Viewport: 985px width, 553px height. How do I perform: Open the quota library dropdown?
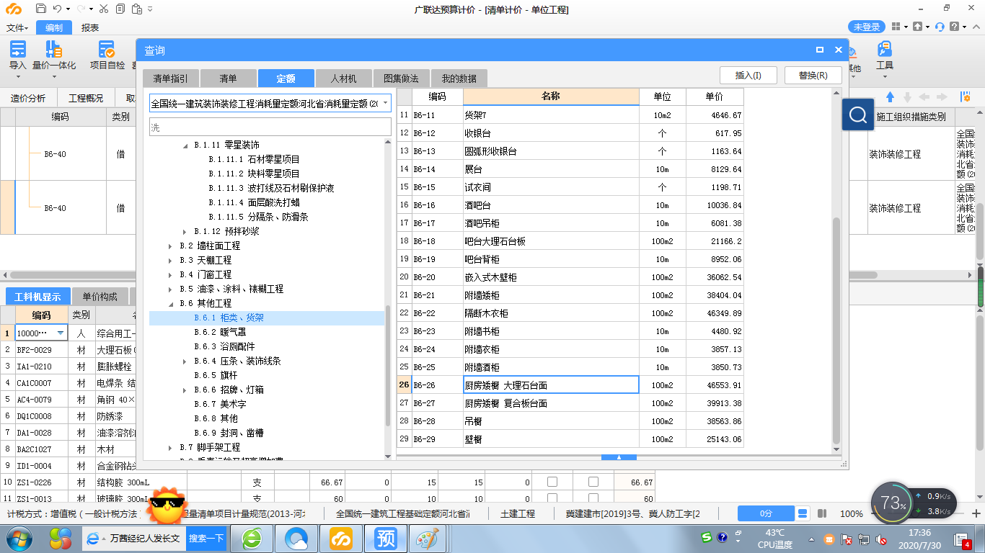coord(385,103)
